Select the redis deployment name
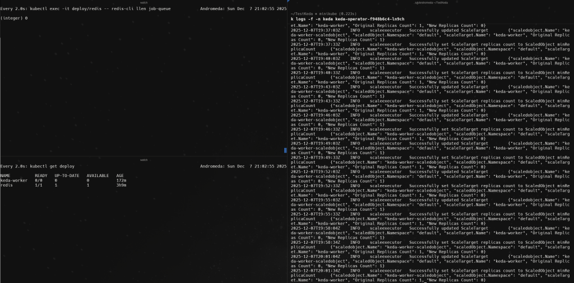Image resolution: width=574 pixels, height=283 pixels. 6,185
